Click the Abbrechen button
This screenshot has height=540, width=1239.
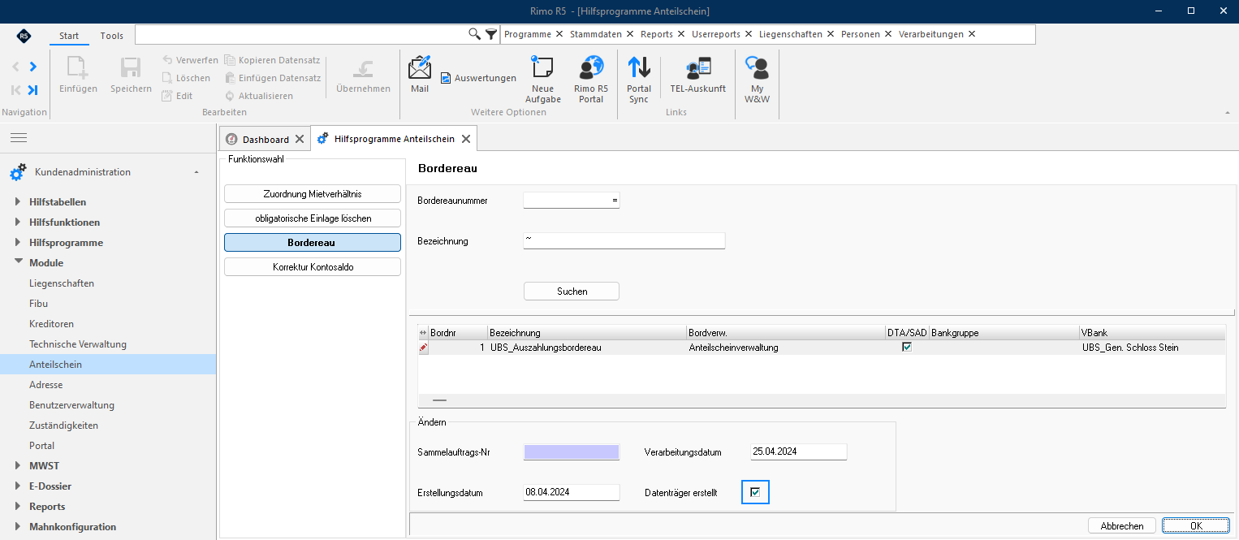[x=1122, y=526]
